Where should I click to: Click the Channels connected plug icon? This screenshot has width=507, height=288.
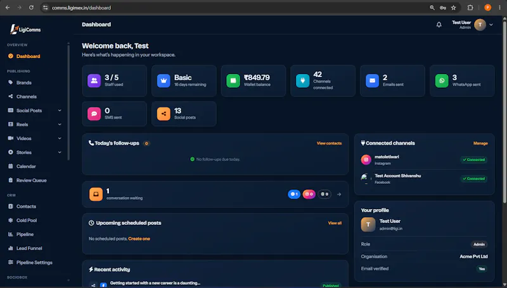point(303,81)
